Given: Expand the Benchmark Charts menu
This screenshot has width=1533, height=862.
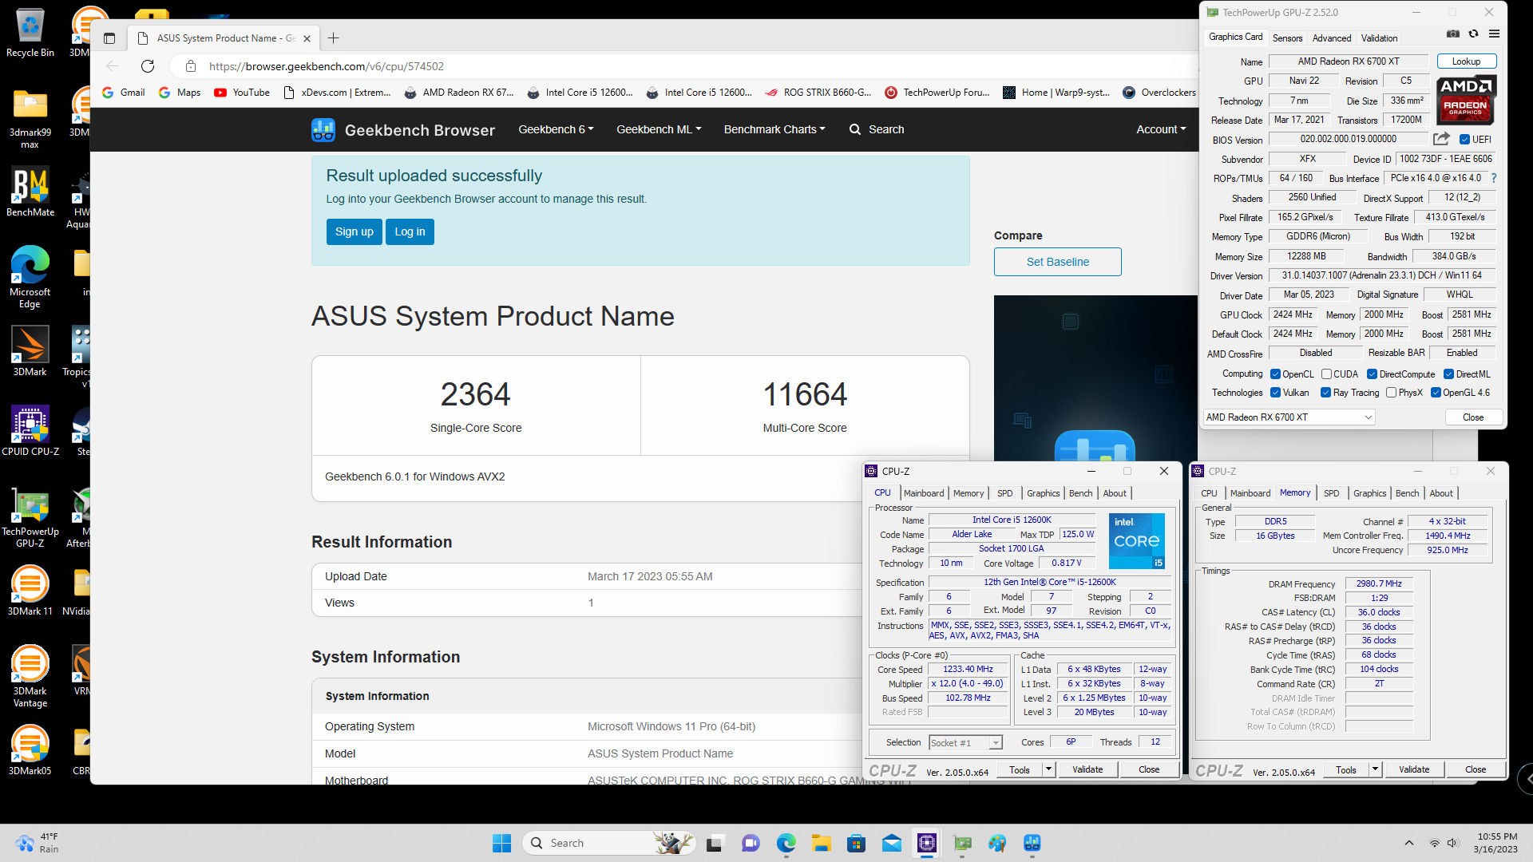Looking at the screenshot, I should pyautogui.click(x=774, y=129).
